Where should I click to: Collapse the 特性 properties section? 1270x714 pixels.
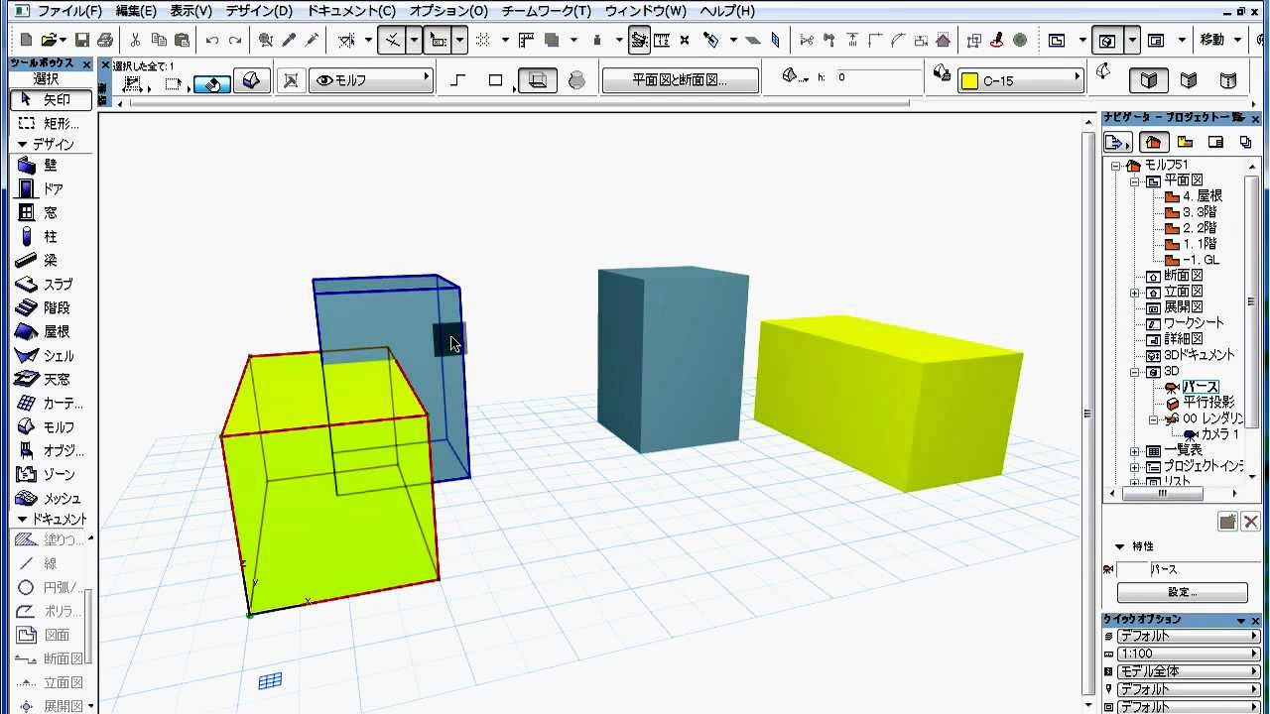point(1120,546)
